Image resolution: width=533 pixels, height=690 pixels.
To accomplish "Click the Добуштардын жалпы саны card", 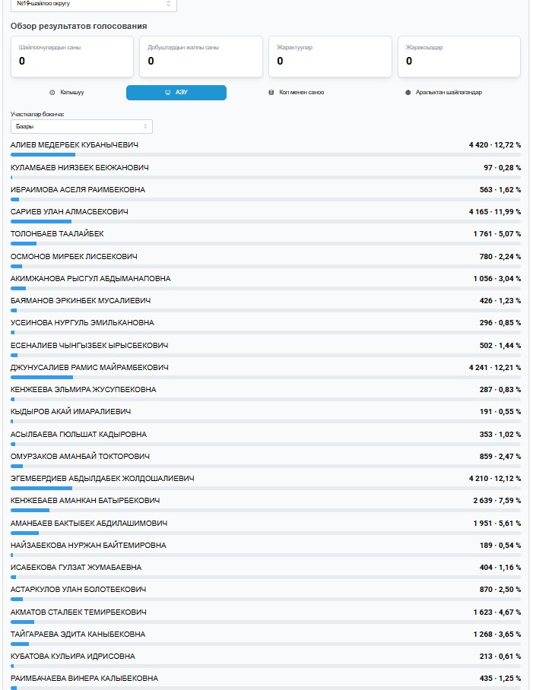I will click(x=201, y=55).
